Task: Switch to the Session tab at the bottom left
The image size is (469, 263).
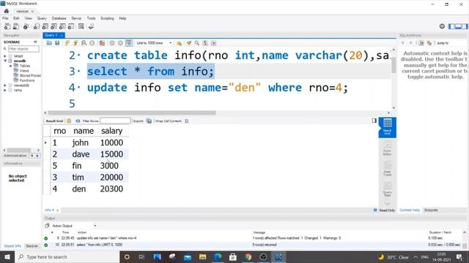Action: [32, 246]
